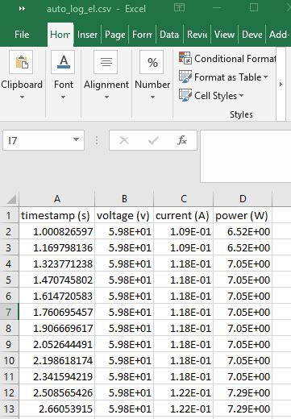The image size is (291, 419).
Task: Select cell with 1.000826597
Action: click(57, 231)
